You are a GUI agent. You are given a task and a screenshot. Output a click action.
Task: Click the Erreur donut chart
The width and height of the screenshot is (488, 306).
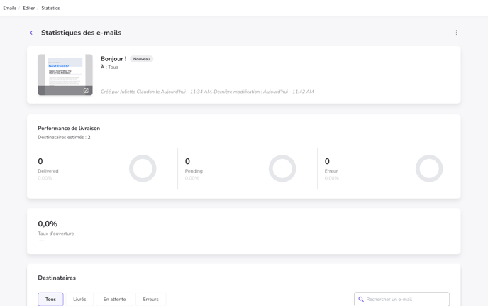pyautogui.click(x=428, y=169)
